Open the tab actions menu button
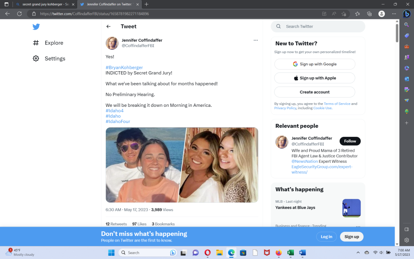Viewport: 414px width, 259px height. (x=6, y=4)
